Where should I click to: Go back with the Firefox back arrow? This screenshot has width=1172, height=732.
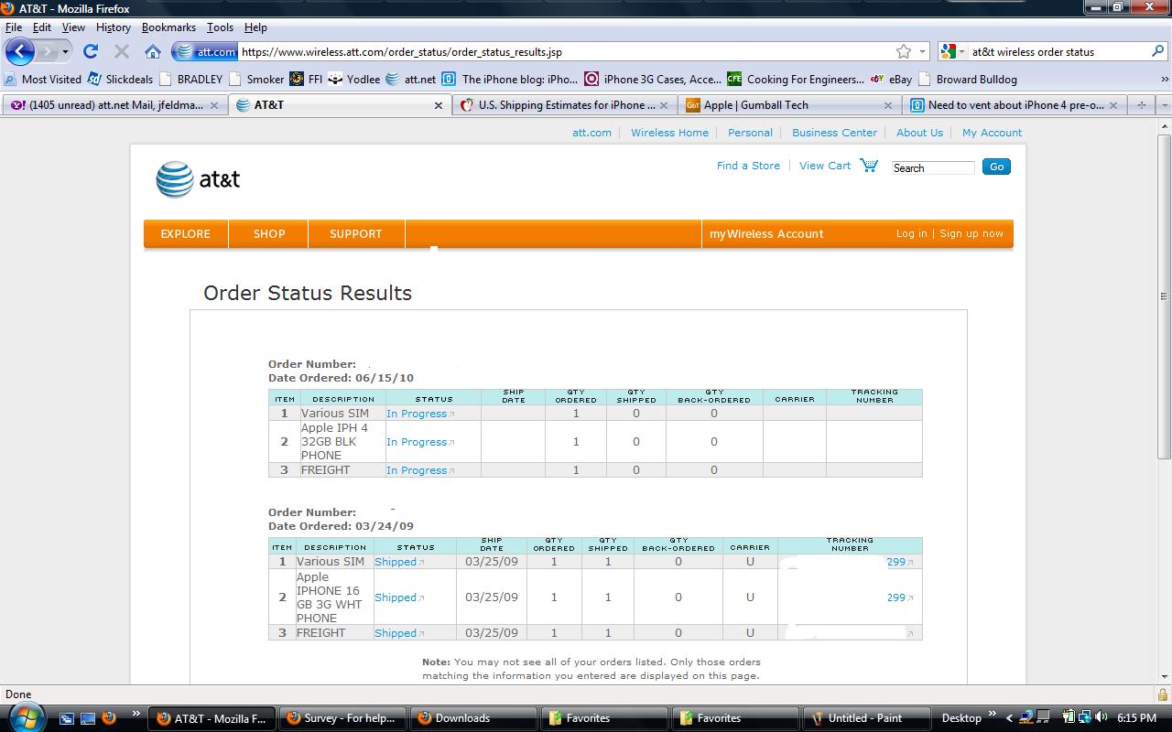19,52
